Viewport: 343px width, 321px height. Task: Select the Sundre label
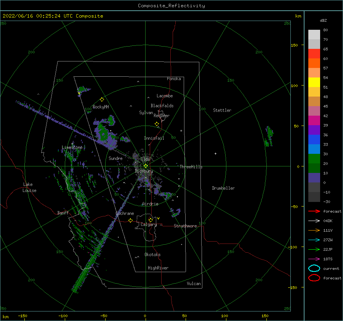pyautogui.click(x=115, y=158)
